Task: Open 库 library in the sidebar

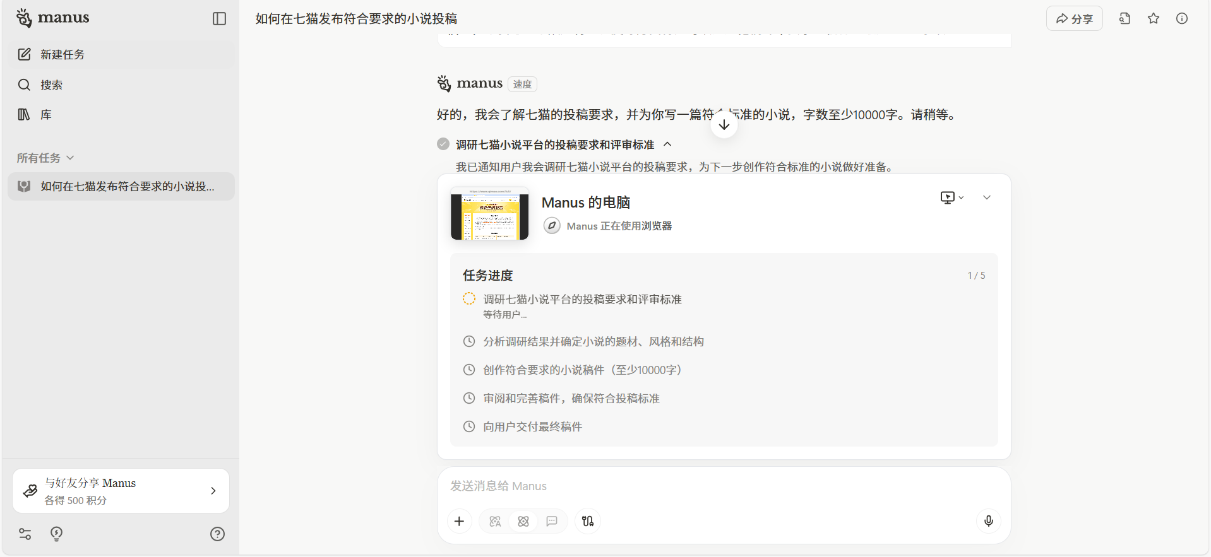Action: click(45, 115)
